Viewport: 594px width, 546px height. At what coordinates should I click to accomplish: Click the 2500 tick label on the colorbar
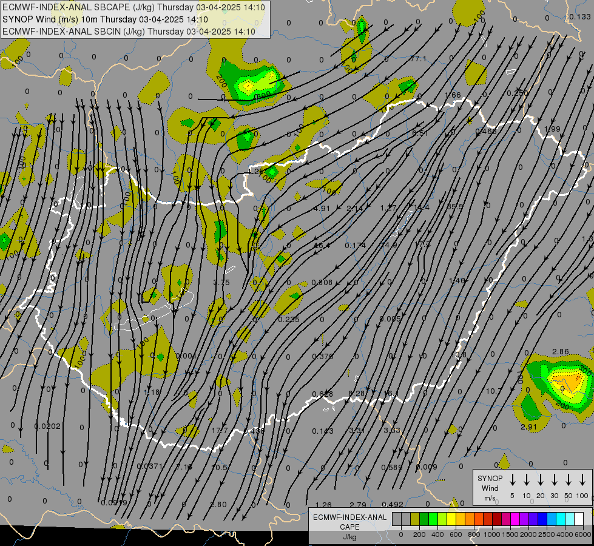[x=546, y=534]
